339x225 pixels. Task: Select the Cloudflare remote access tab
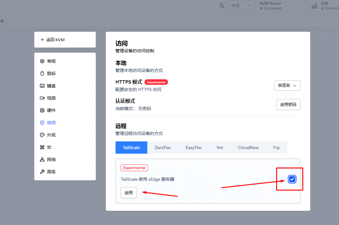click(248, 148)
